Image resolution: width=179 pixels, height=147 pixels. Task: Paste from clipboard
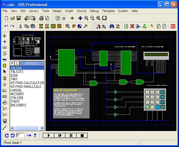pos(33,26)
